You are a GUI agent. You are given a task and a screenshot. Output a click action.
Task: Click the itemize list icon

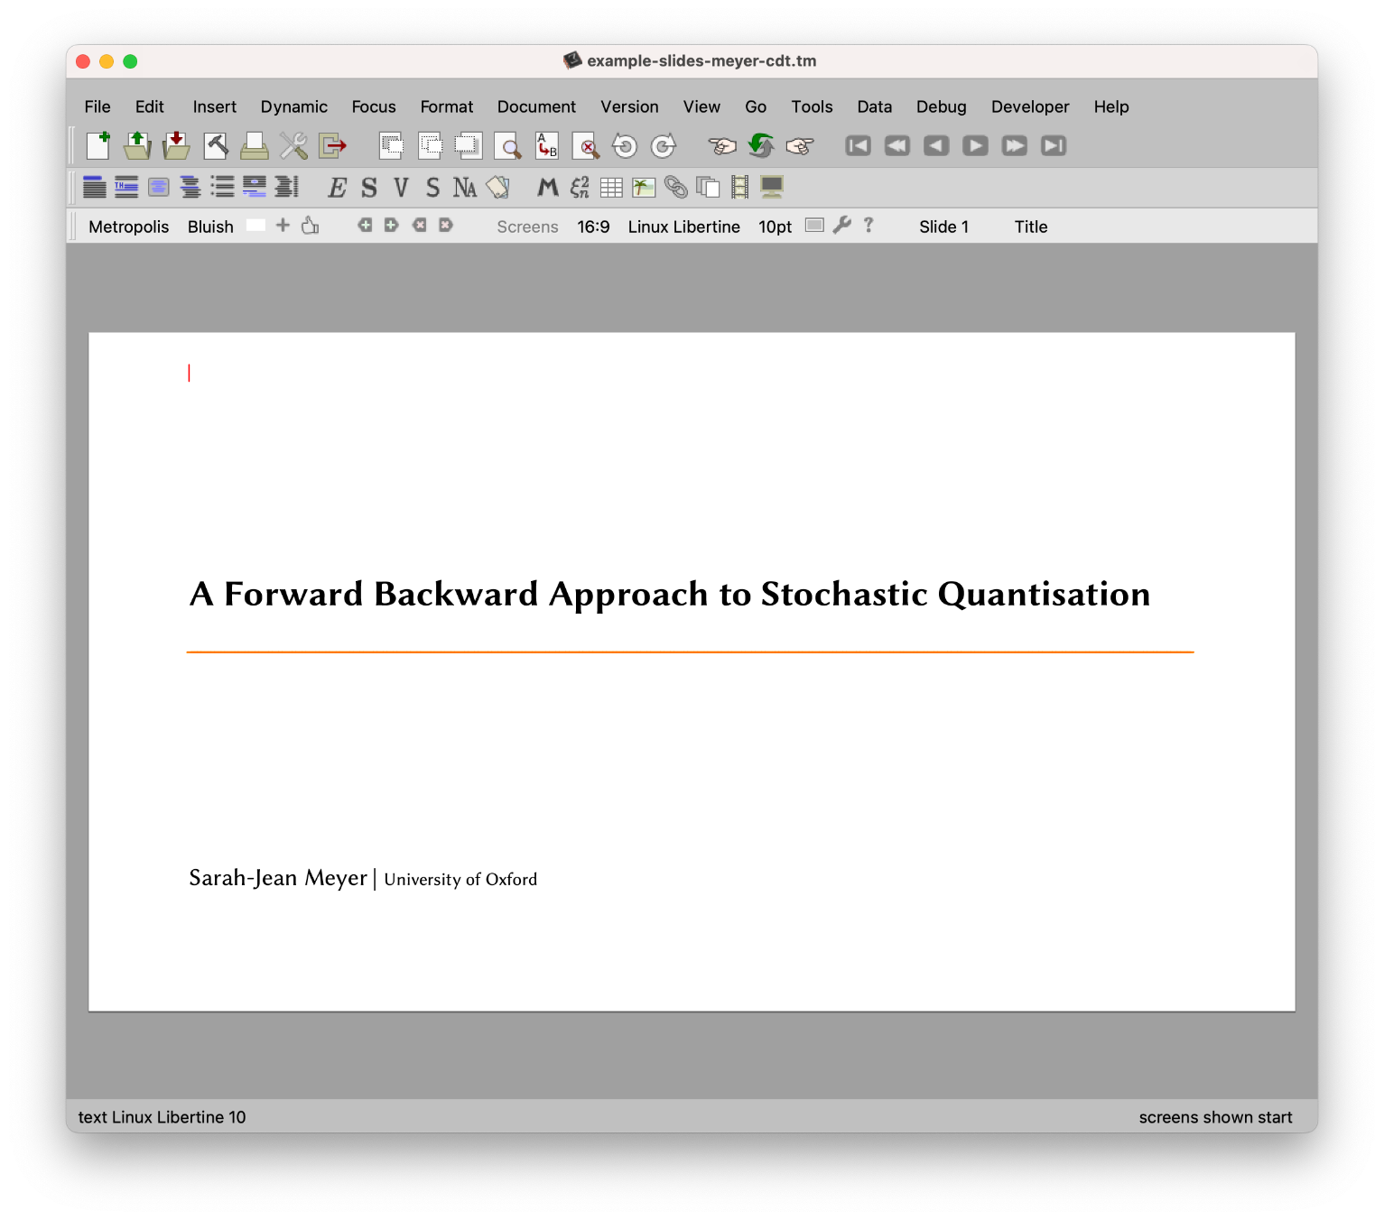tap(222, 187)
